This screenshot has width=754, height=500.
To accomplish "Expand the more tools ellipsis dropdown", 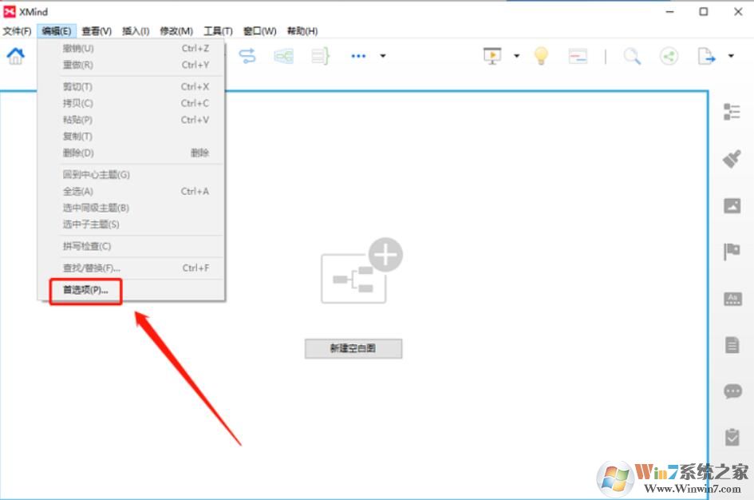I will 383,56.
